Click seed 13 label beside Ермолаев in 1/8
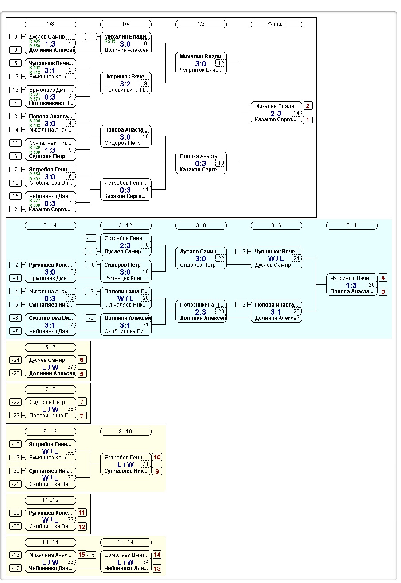The width and height of the screenshot is (401, 583). (x=16, y=90)
